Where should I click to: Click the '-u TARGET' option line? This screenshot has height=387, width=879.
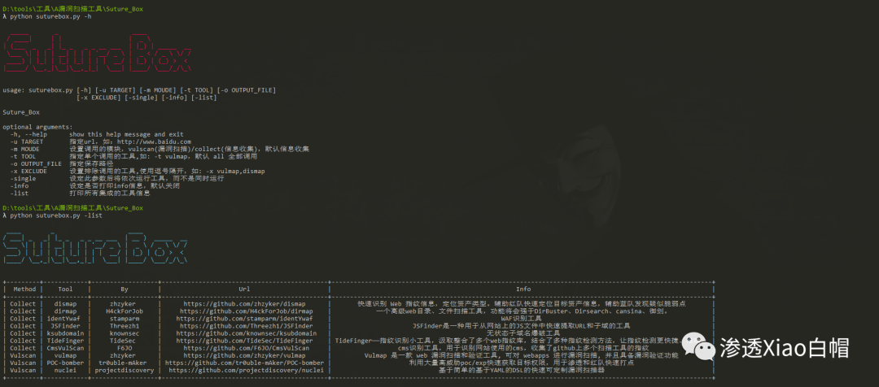[100, 141]
